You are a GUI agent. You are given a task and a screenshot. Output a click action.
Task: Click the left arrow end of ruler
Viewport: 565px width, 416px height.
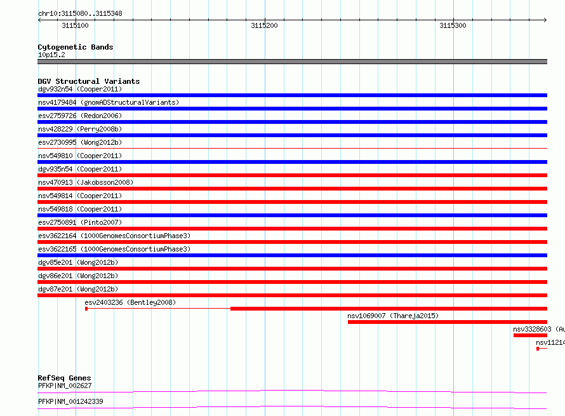[x=39, y=20]
